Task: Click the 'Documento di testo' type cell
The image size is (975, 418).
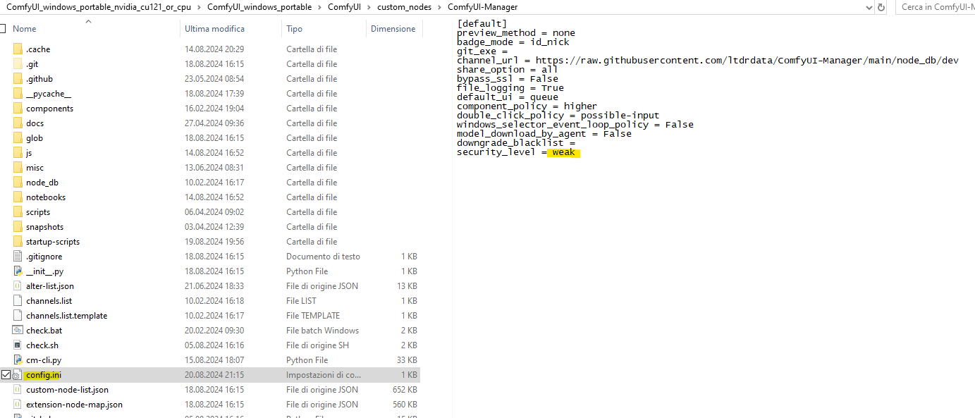Action: pos(323,257)
